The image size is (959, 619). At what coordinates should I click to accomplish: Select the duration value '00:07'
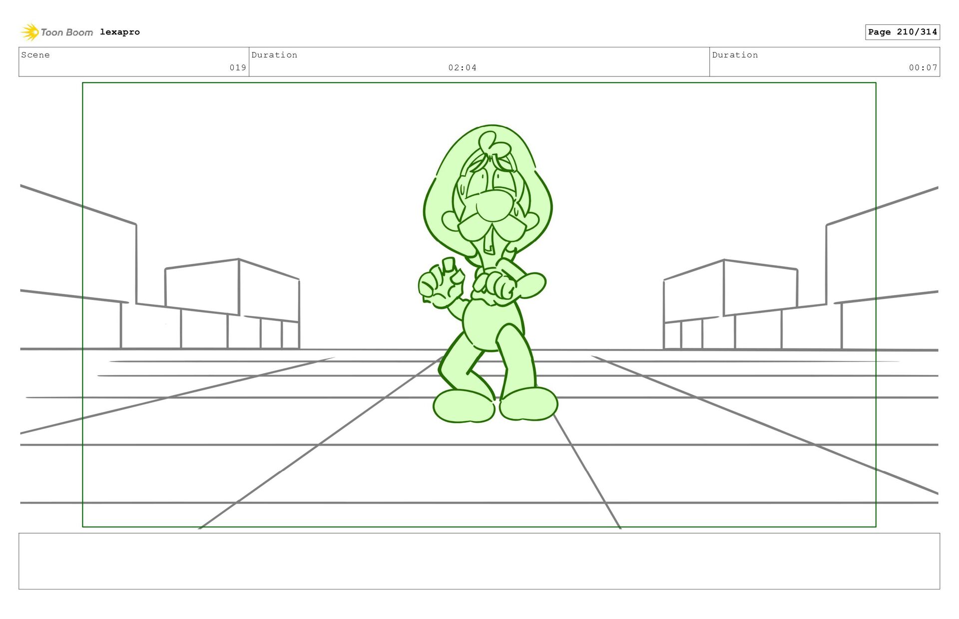923,67
